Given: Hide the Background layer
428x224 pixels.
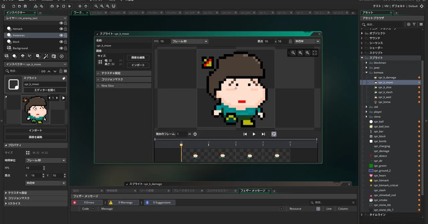Looking at the screenshot, I should click(61, 48).
